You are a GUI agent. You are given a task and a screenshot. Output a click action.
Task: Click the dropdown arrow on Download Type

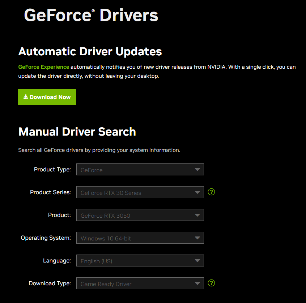(197, 283)
